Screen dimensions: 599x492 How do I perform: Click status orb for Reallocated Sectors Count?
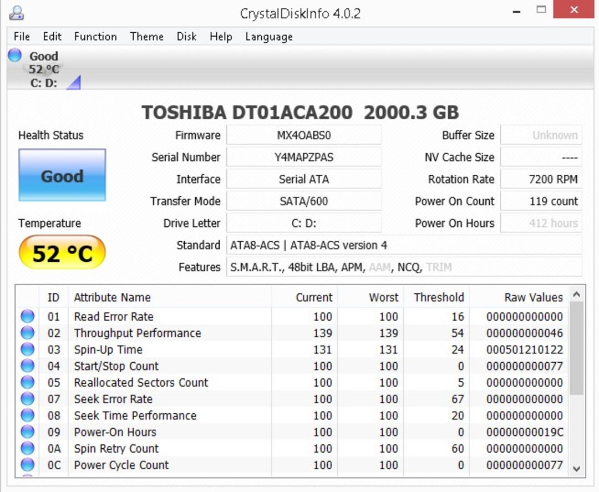pyautogui.click(x=27, y=382)
